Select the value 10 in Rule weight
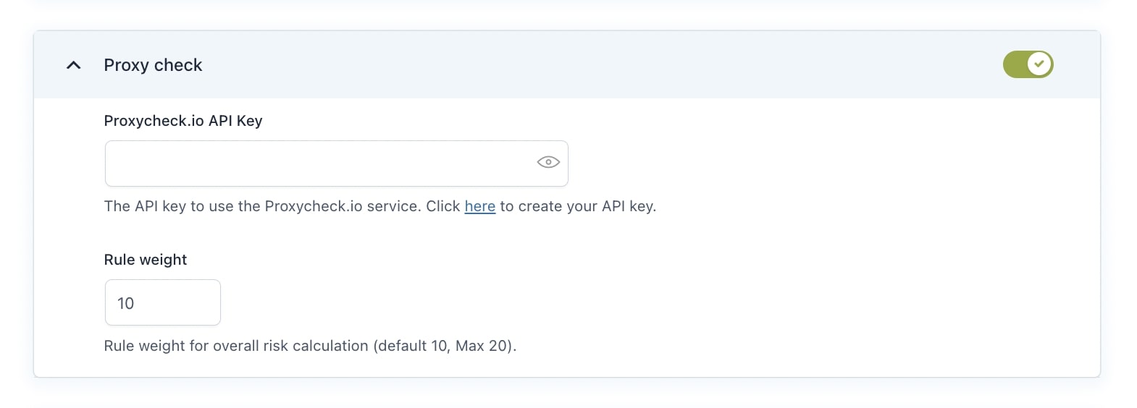Image resolution: width=1137 pixels, height=408 pixels. click(125, 303)
